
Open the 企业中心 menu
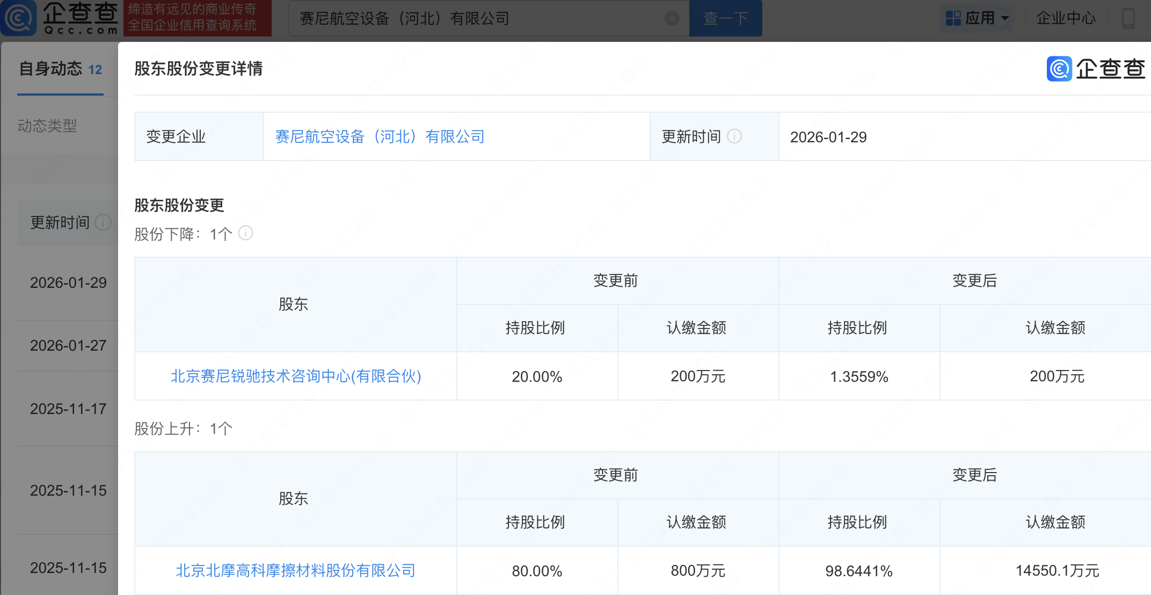1065,18
